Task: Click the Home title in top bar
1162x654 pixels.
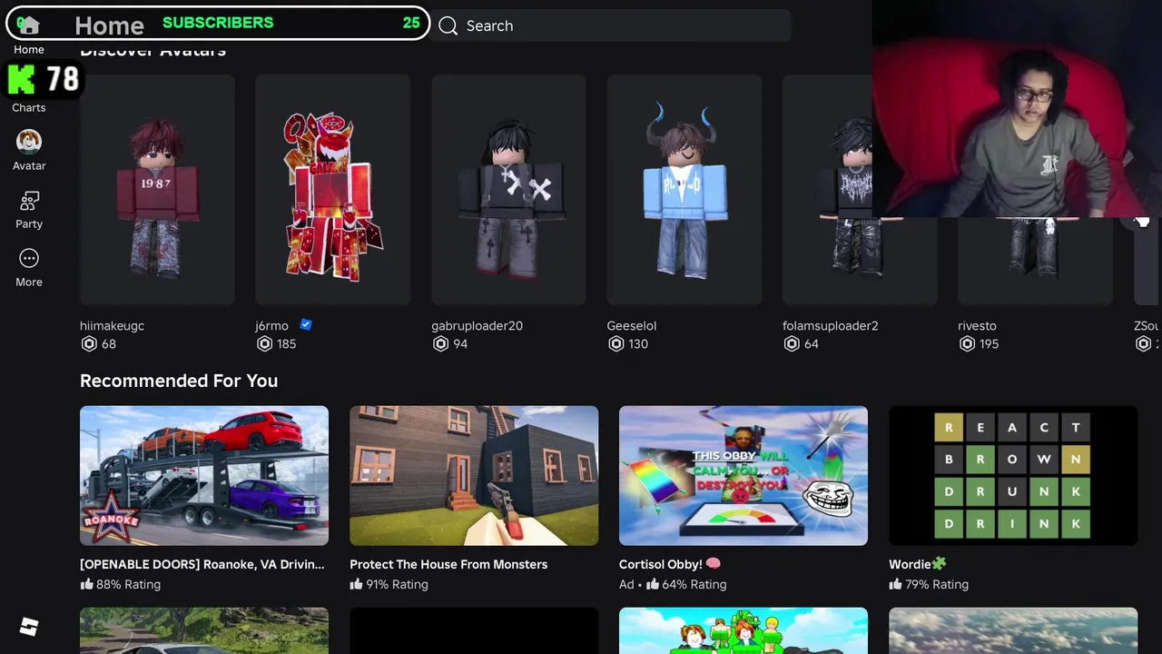Action: click(x=109, y=25)
